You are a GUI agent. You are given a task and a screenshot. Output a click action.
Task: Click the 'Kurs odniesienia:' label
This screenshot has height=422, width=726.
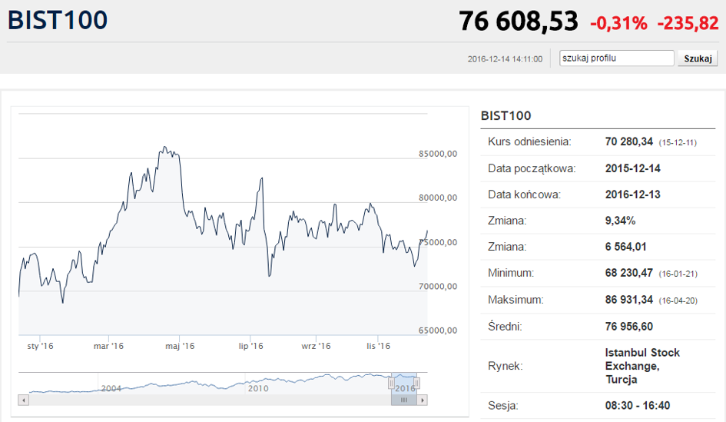tap(529, 141)
